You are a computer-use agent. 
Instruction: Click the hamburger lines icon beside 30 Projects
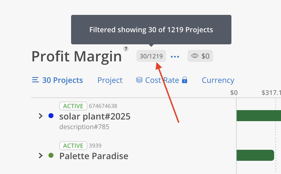click(x=35, y=80)
